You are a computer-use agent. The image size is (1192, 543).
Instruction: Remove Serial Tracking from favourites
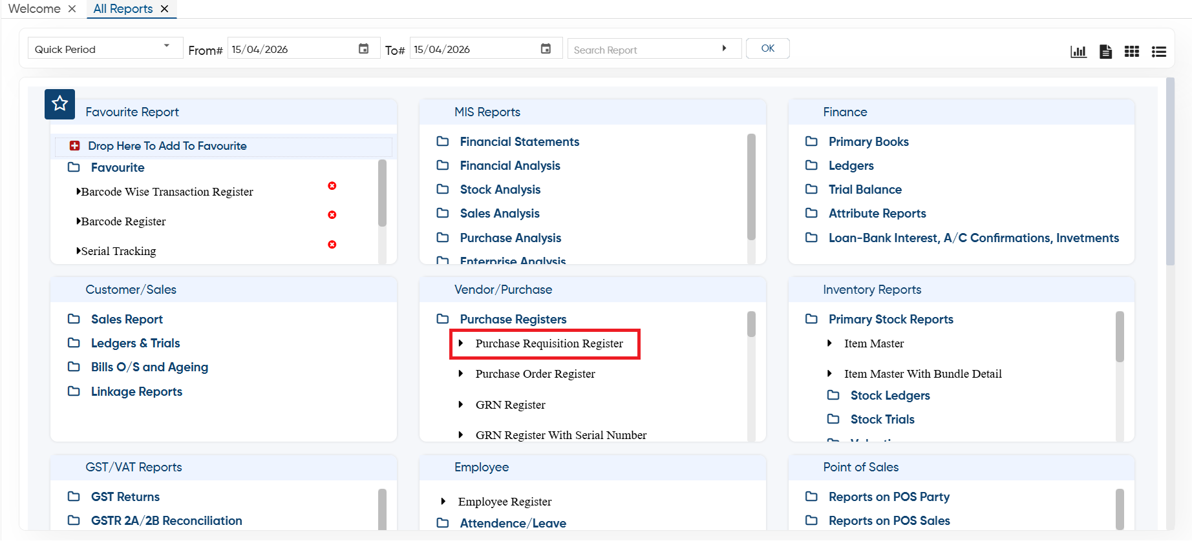click(x=332, y=245)
